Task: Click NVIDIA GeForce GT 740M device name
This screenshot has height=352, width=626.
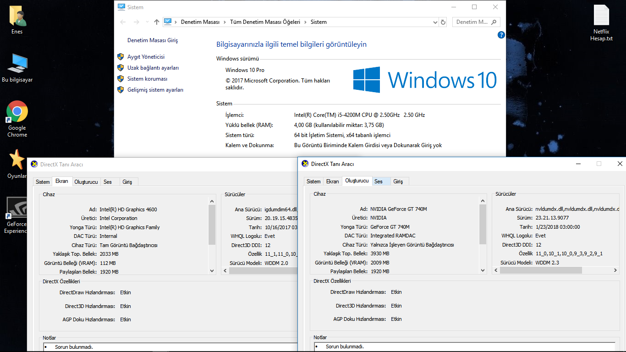Action: tap(399, 209)
